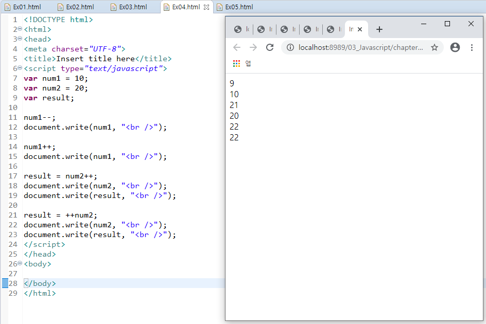Click output value 9 in browser page
Screen dimensions: 486x324
(x=232, y=83)
